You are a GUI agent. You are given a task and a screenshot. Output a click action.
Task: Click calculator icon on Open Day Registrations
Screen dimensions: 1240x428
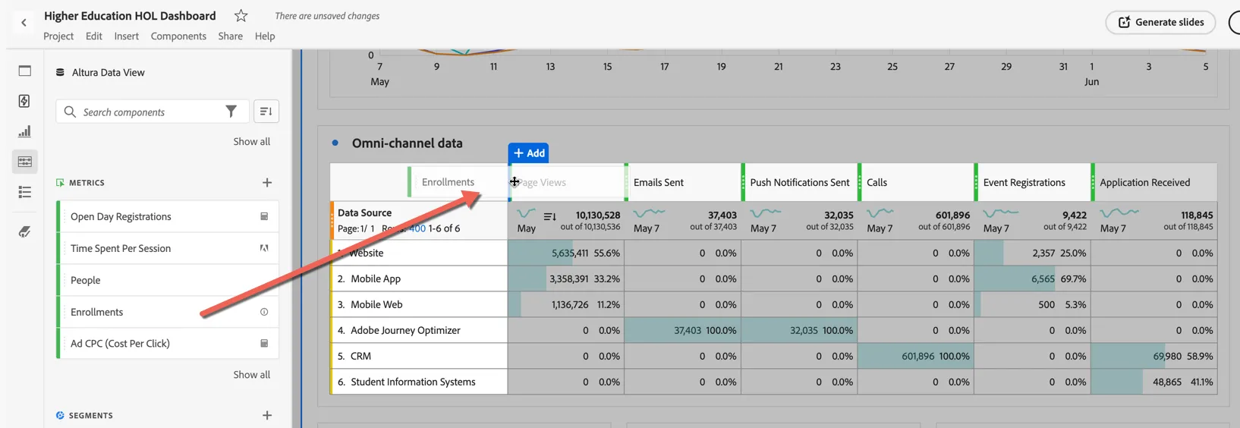(x=264, y=216)
